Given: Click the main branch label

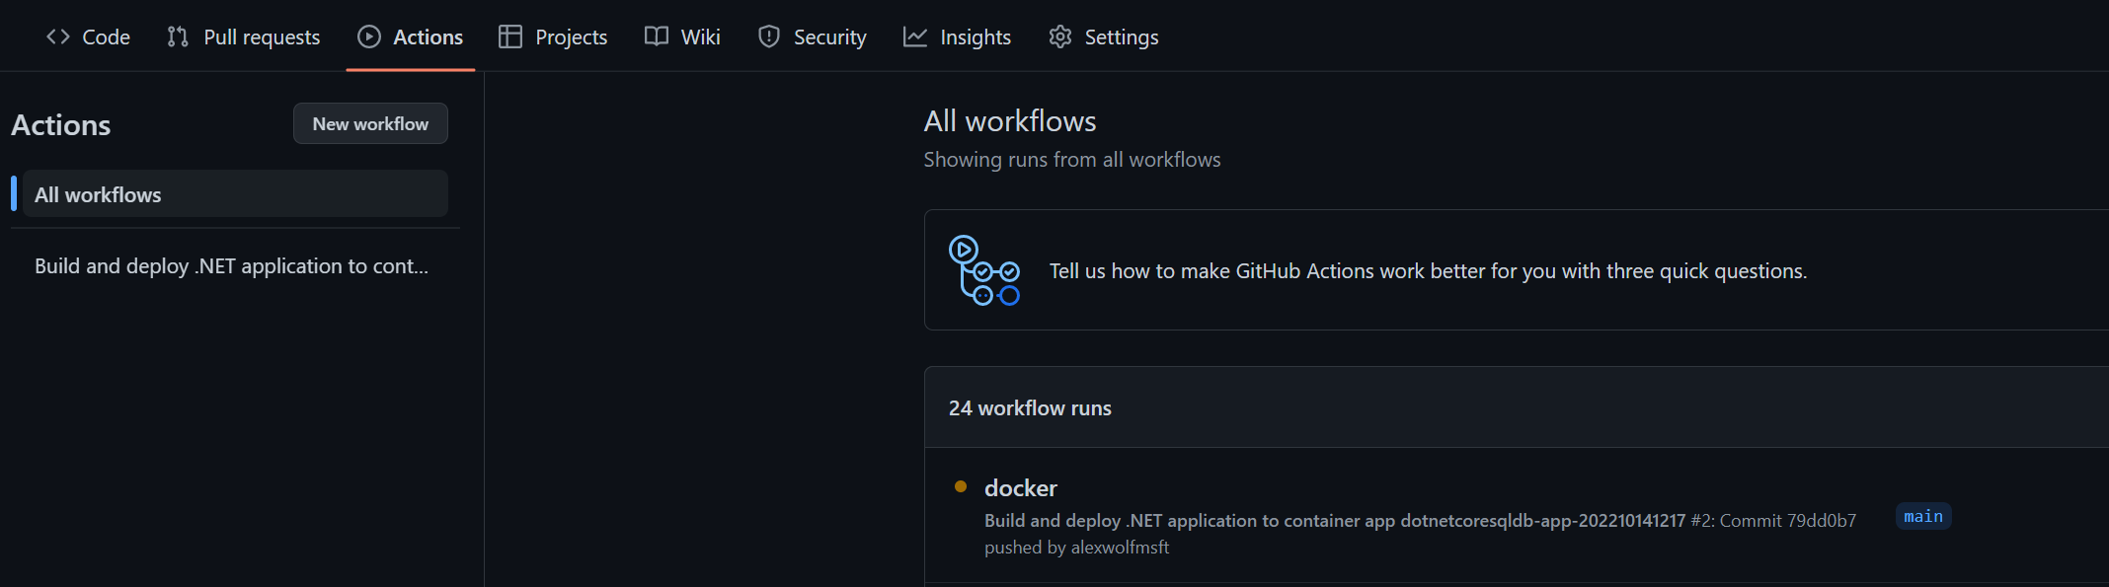Looking at the screenshot, I should [1922, 517].
